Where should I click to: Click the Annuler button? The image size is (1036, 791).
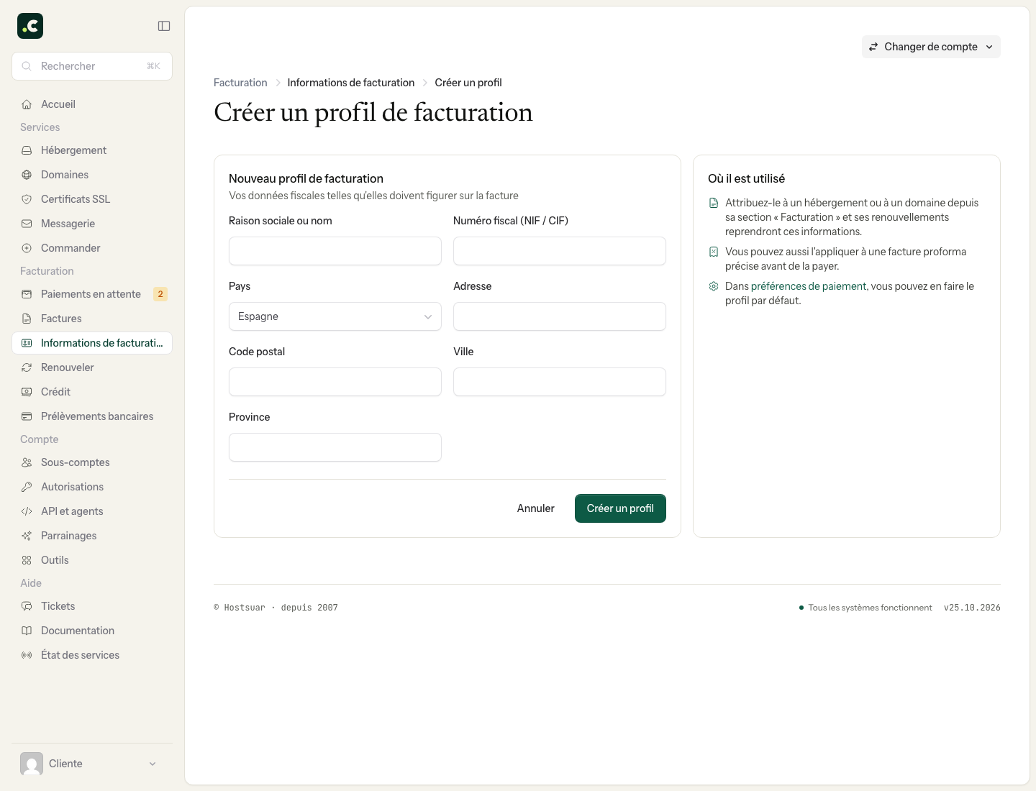click(536, 508)
